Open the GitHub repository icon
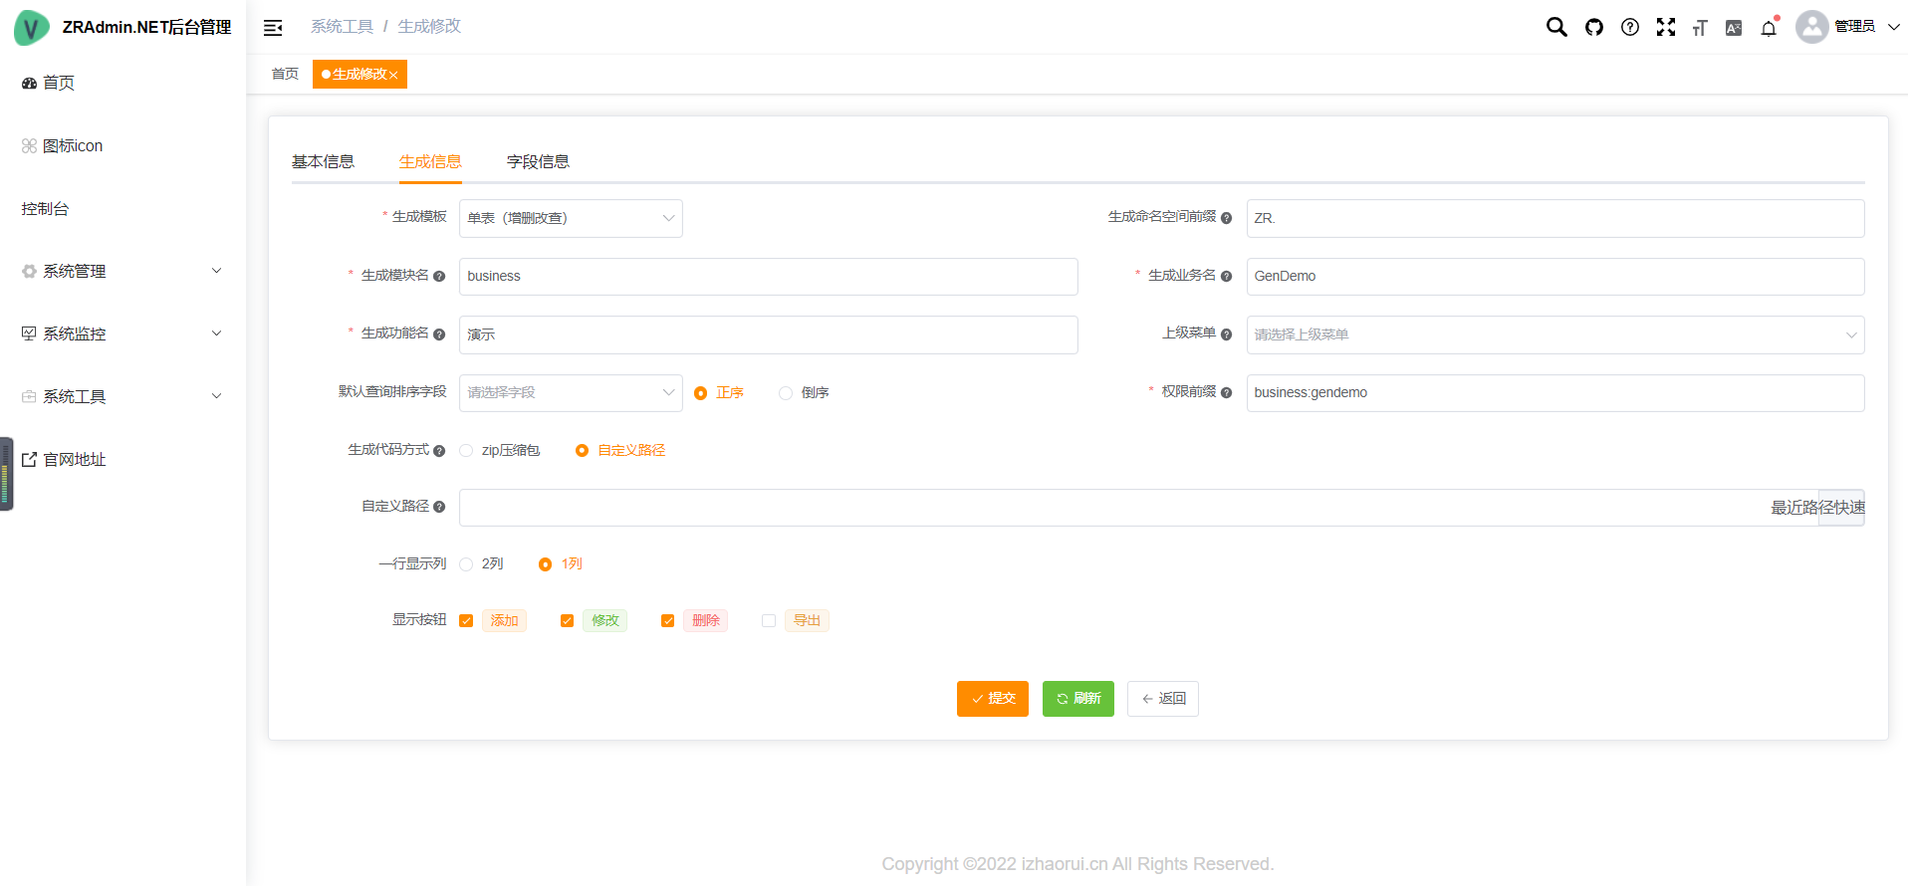The image size is (1908, 886). tap(1594, 27)
